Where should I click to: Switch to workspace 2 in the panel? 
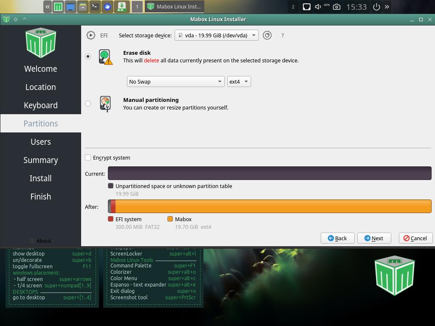click(293, 7)
